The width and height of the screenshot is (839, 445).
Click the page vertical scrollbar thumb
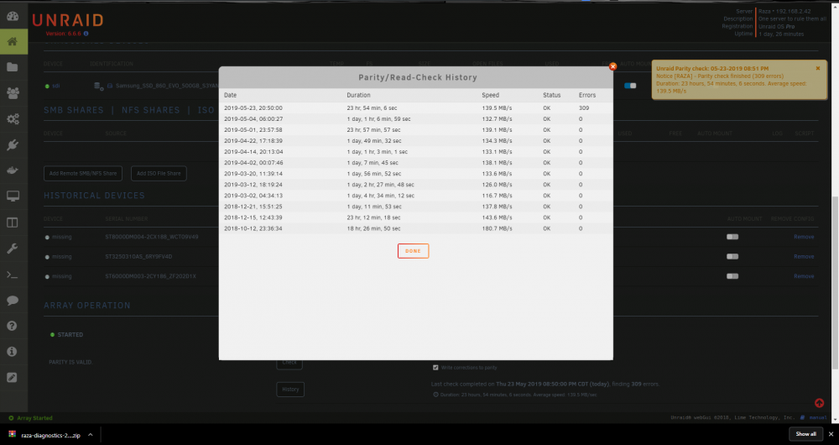click(836, 283)
